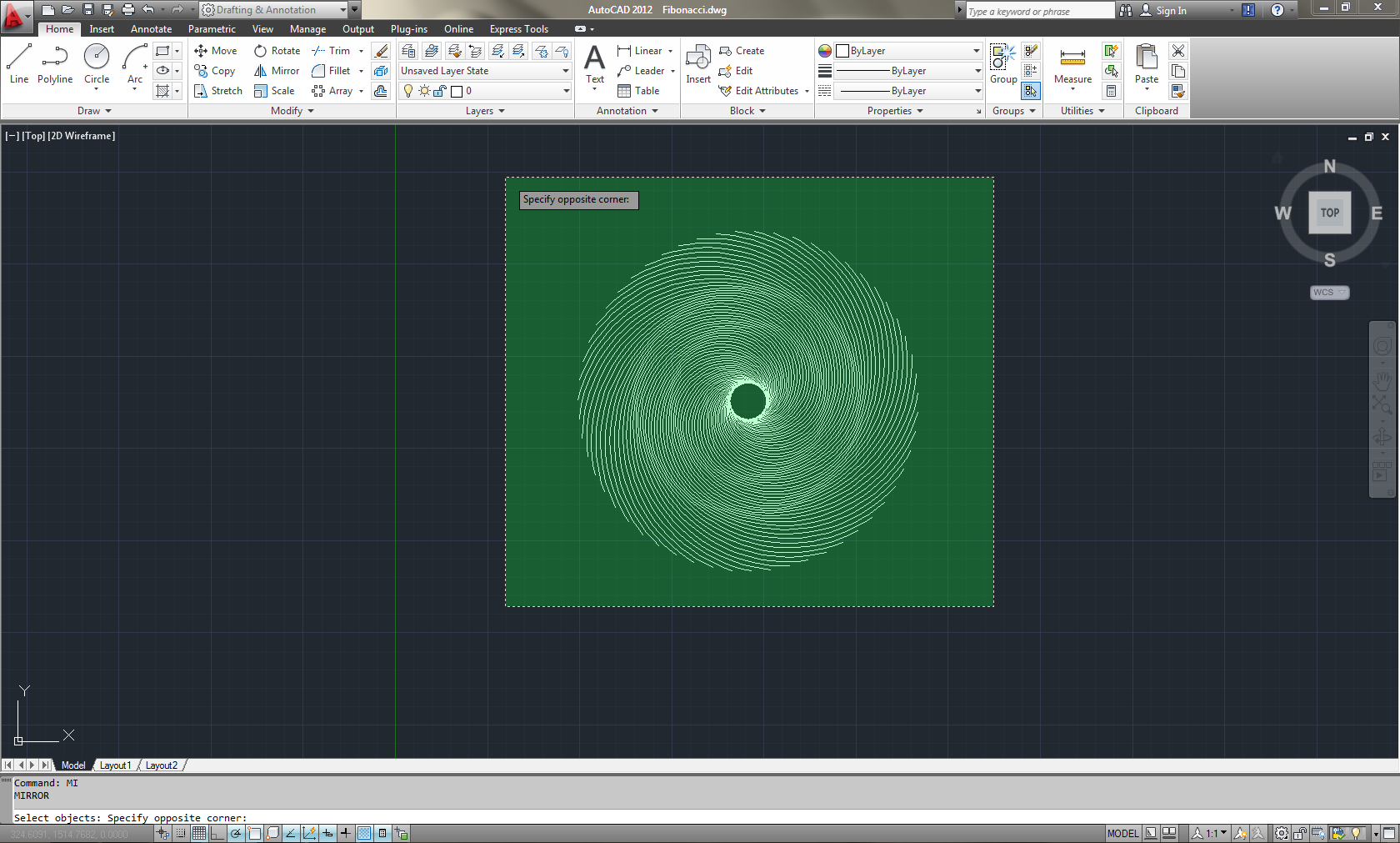Click Create in the Block panel

coord(742,51)
